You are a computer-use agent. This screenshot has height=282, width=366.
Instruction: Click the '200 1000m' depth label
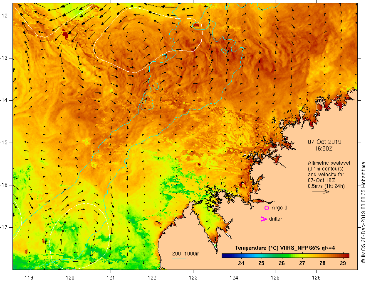point(186,254)
